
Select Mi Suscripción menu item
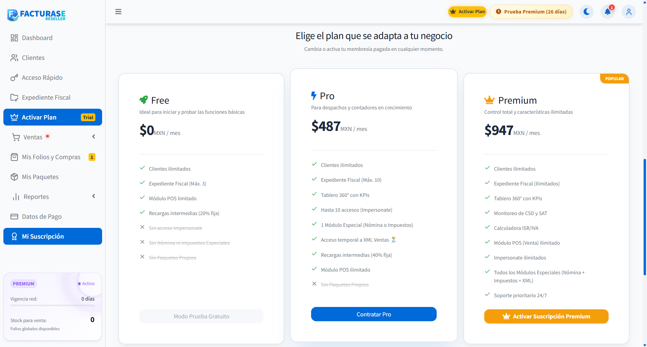pyautogui.click(x=53, y=236)
